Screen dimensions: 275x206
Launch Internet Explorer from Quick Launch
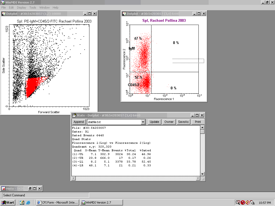[28, 203]
